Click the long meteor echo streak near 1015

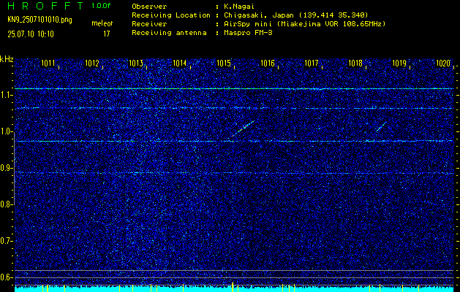[243, 128]
